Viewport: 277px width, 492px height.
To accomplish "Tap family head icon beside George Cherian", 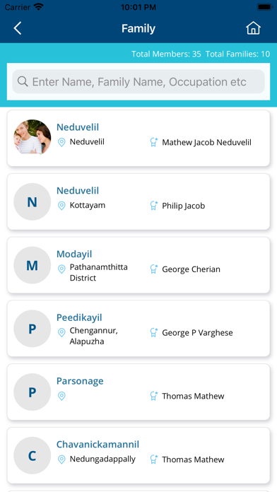I will click(x=154, y=269).
